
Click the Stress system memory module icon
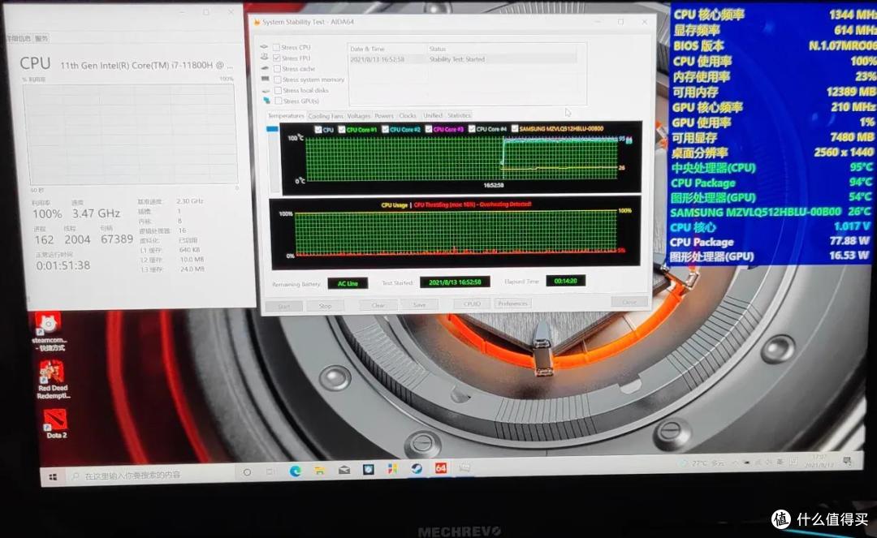click(x=266, y=80)
